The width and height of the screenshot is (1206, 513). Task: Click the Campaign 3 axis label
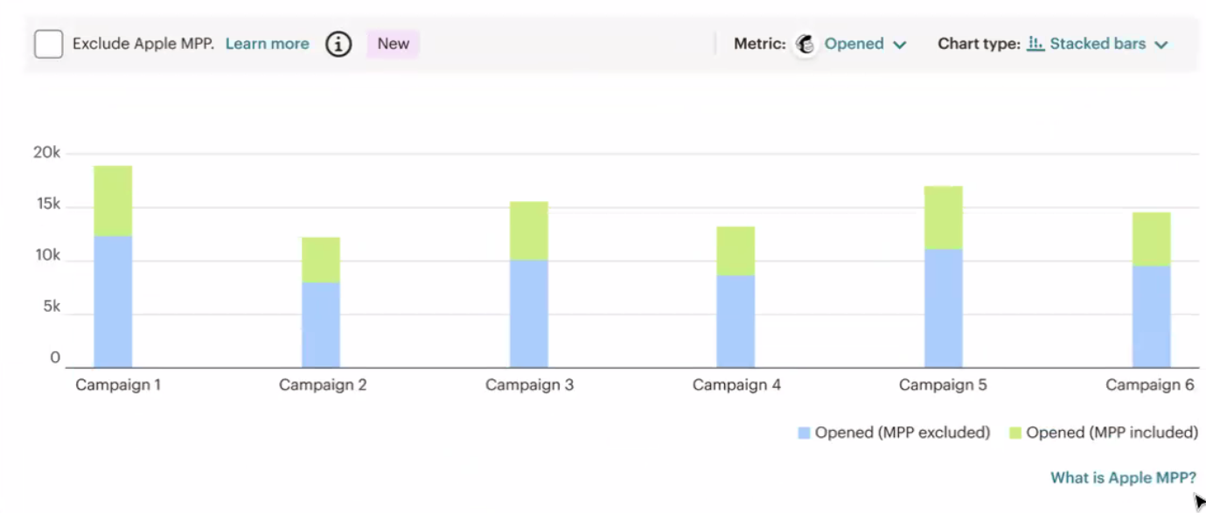click(530, 385)
